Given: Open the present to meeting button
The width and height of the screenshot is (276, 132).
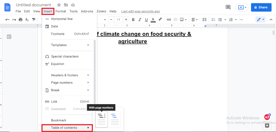Looking at the screenshot, I should 242,7.
